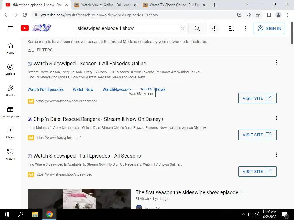The width and height of the screenshot is (294, 220).
Task: Open the Watch Sideswiped Season 1 ad title
Action: click(90, 64)
